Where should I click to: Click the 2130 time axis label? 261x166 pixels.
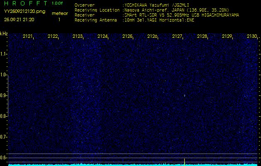(x=252, y=36)
